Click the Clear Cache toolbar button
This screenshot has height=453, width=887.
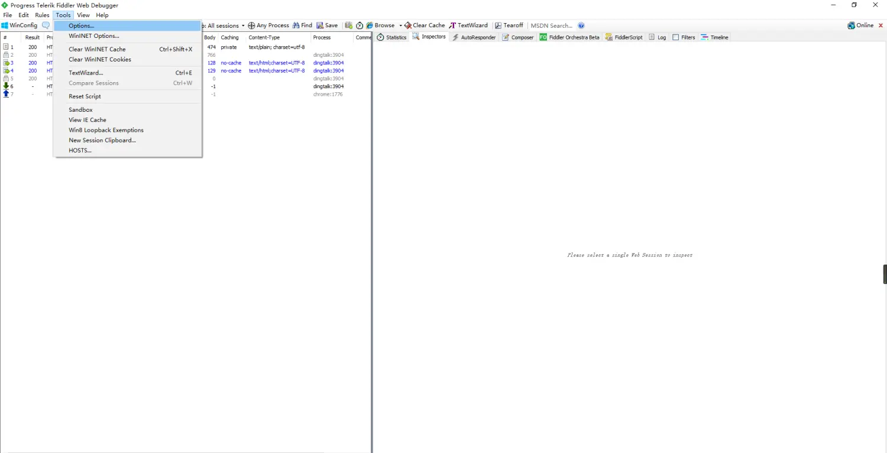pyautogui.click(x=425, y=25)
